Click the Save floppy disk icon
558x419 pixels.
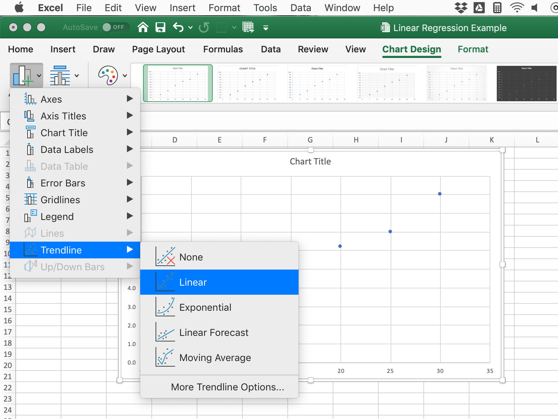click(x=160, y=27)
